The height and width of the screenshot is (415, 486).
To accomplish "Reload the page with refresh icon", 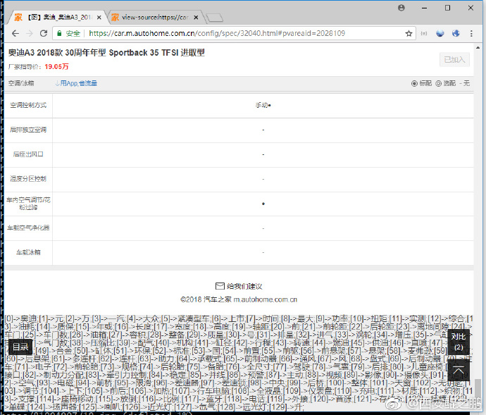I will point(44,34).
